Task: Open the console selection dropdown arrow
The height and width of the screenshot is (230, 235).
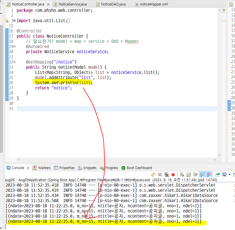Action: point(230,175)
